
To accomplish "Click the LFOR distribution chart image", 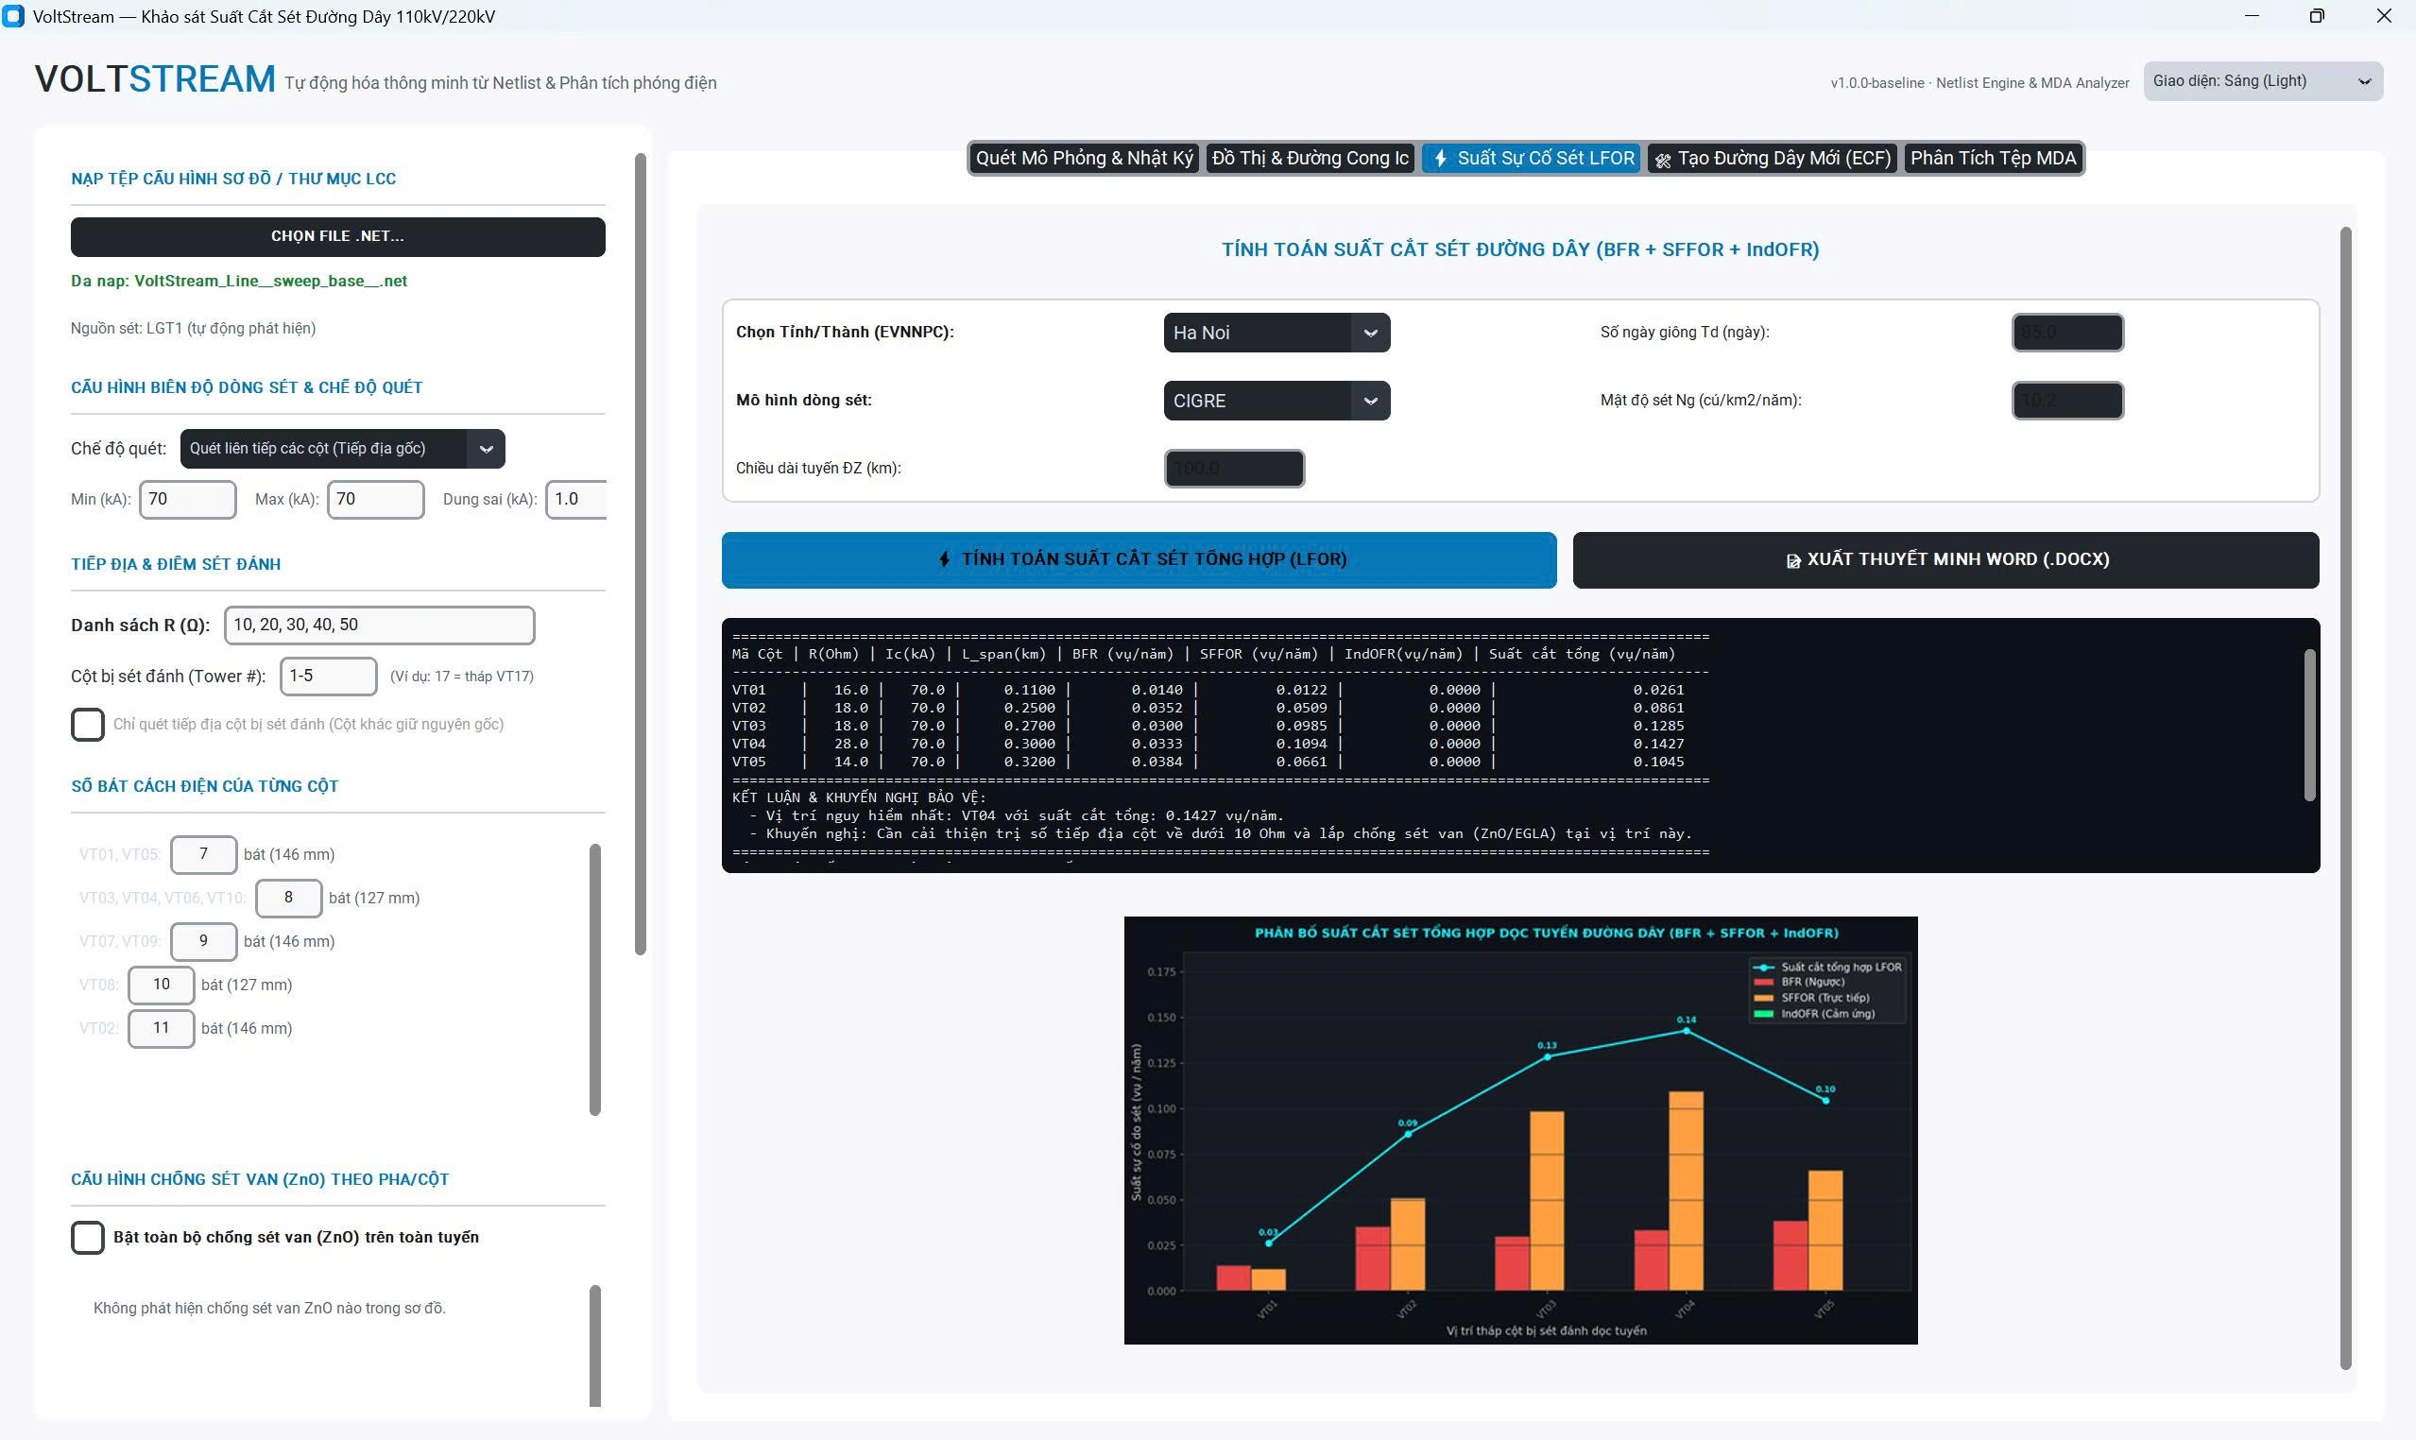I will click(x=1520, y=1130).
